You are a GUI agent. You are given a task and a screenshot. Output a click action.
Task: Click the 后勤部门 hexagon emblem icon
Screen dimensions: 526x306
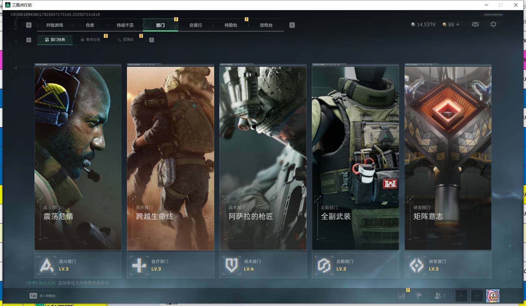[x=324, y=265]
